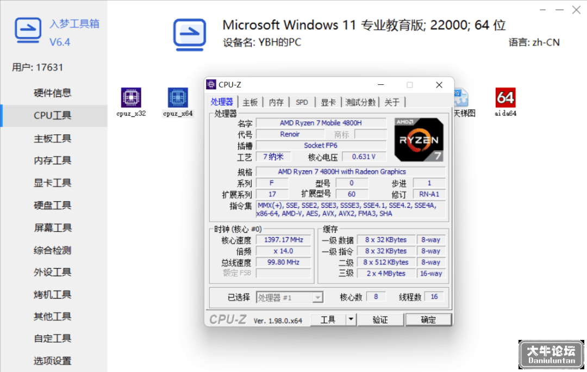Open the SPD tab in CPU-Z
The height and width of the screenshot is (372, 587).
tap(302, 102)
